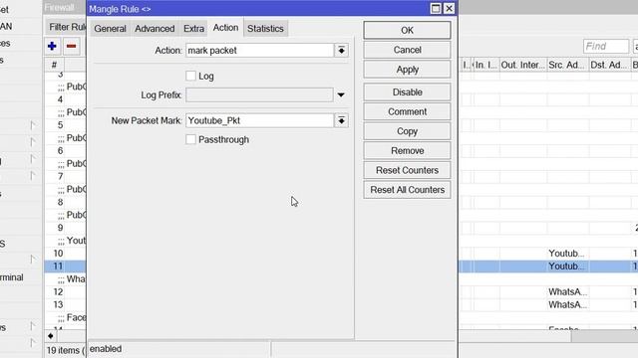Select the Action tab
The image size is (638, 358).
225,28
